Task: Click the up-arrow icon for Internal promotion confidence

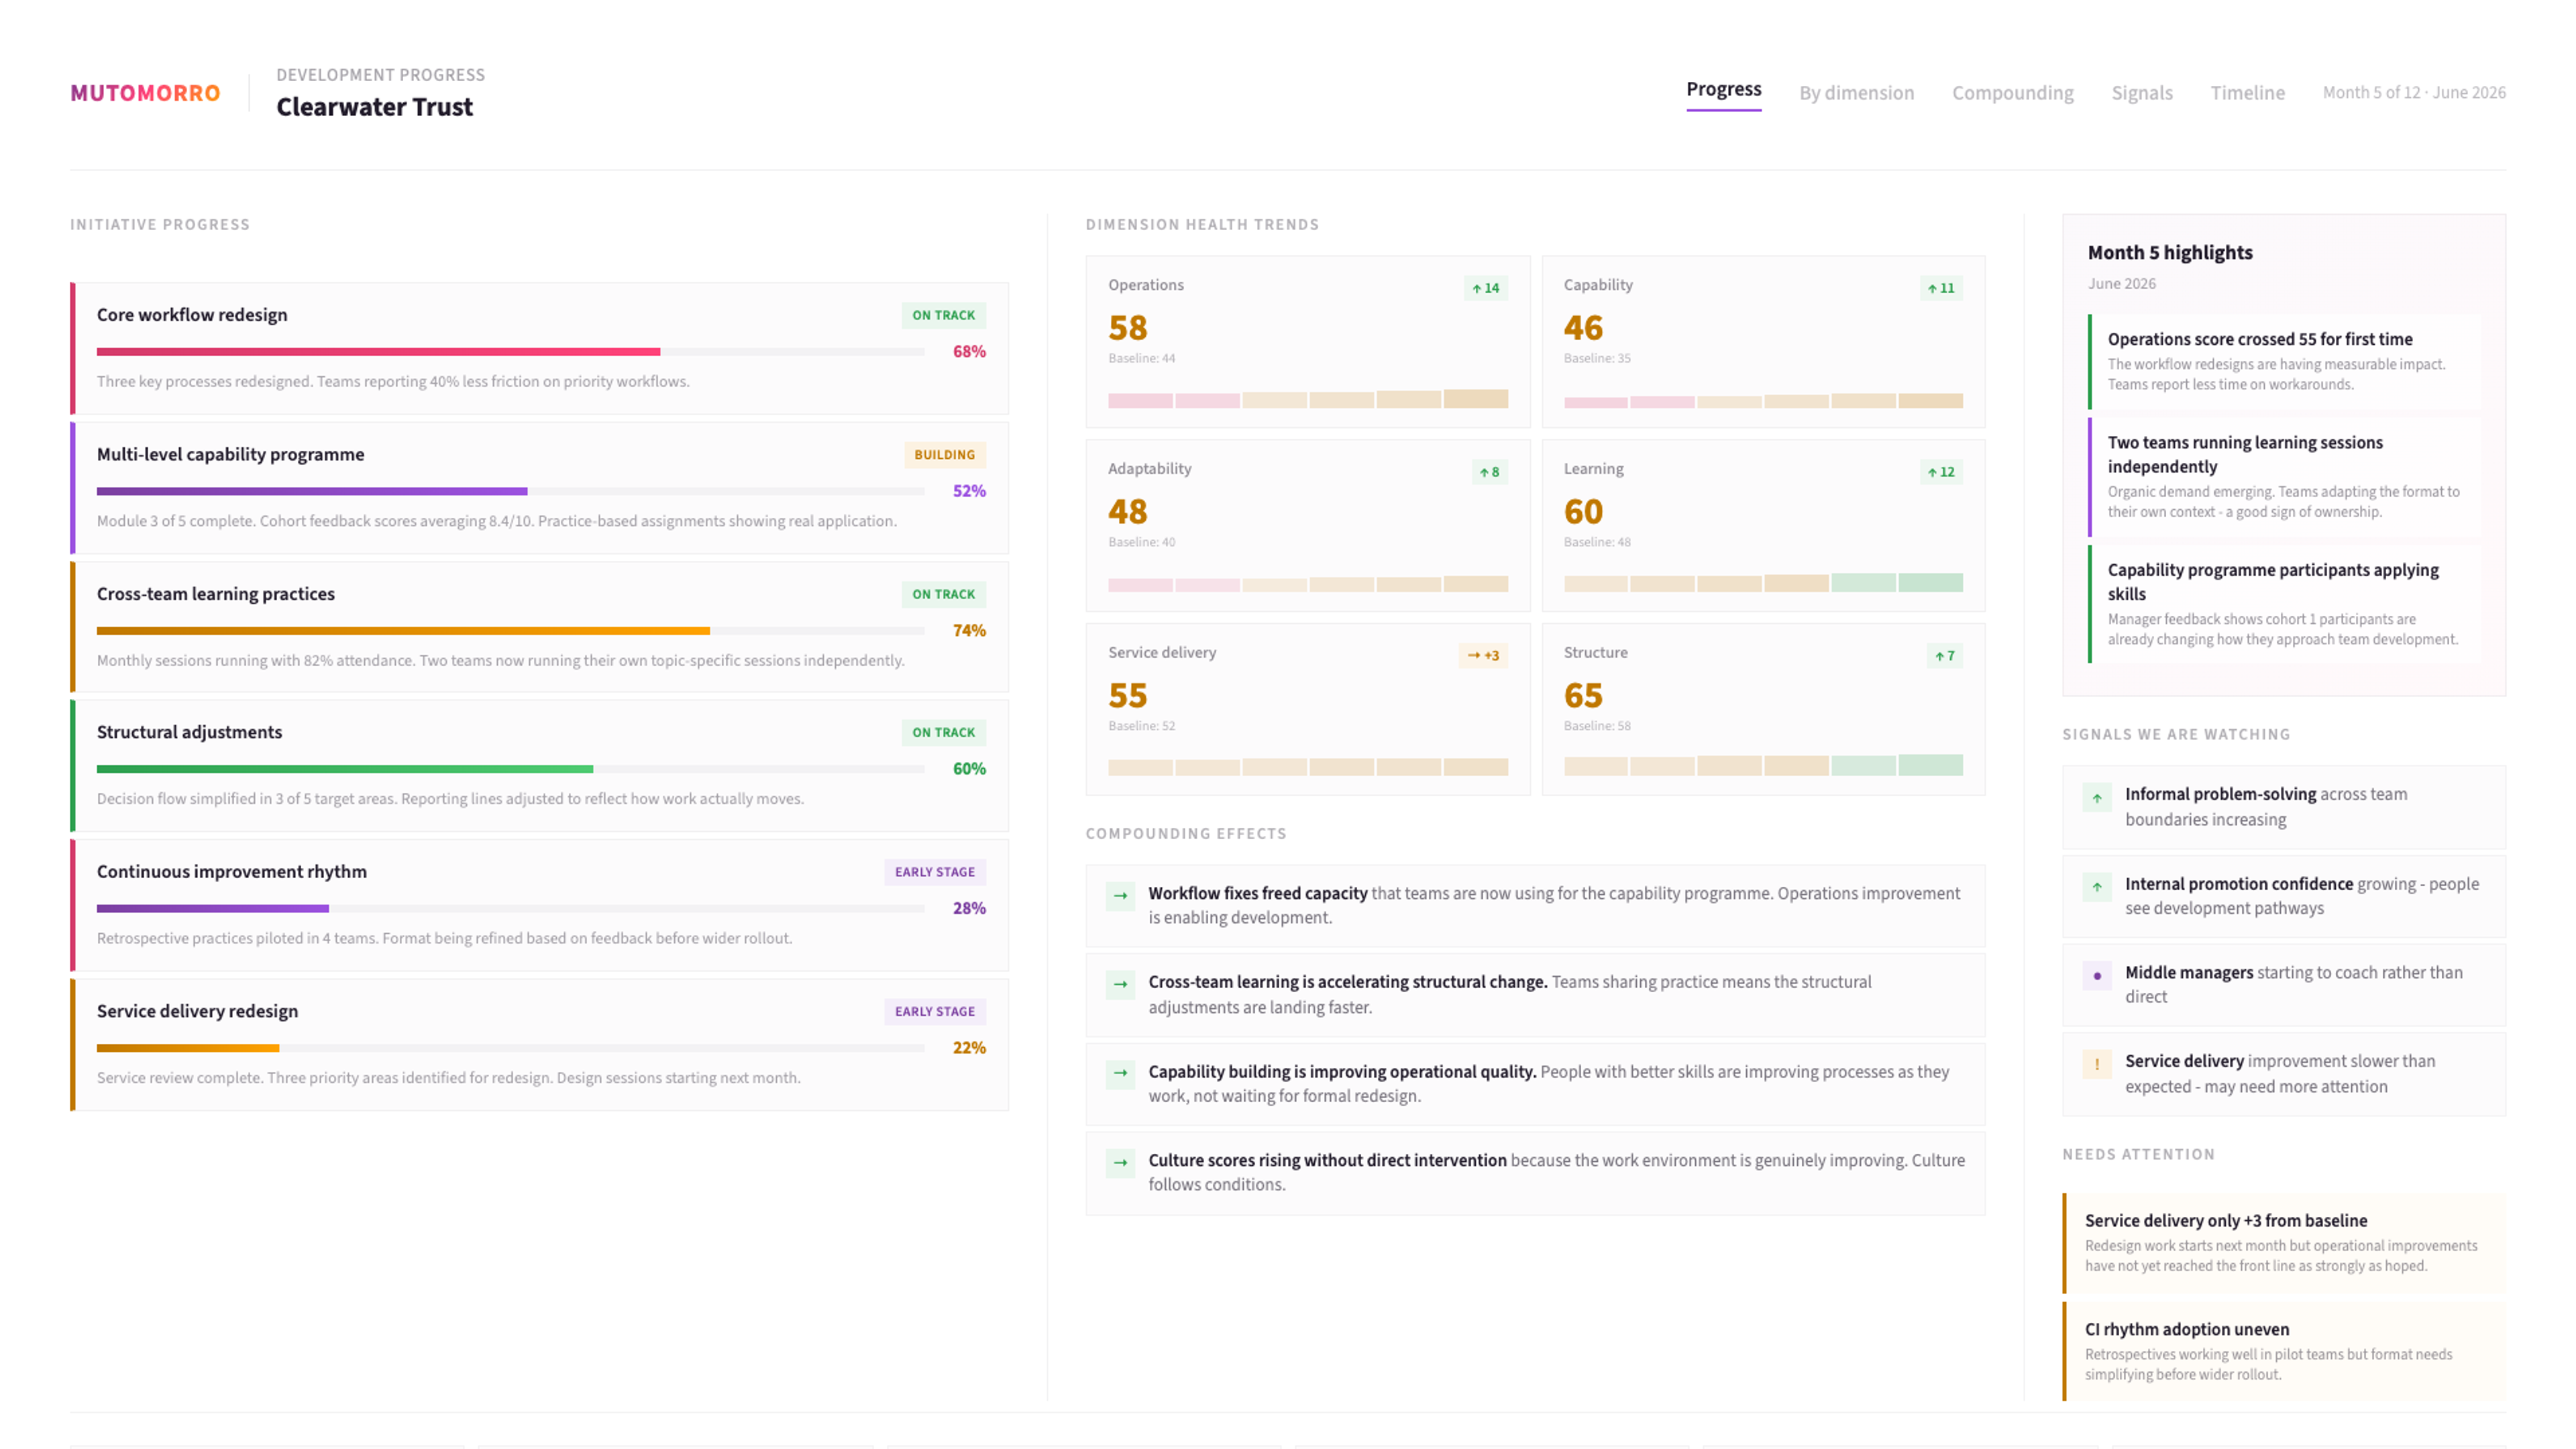Action: (2097, 887)
